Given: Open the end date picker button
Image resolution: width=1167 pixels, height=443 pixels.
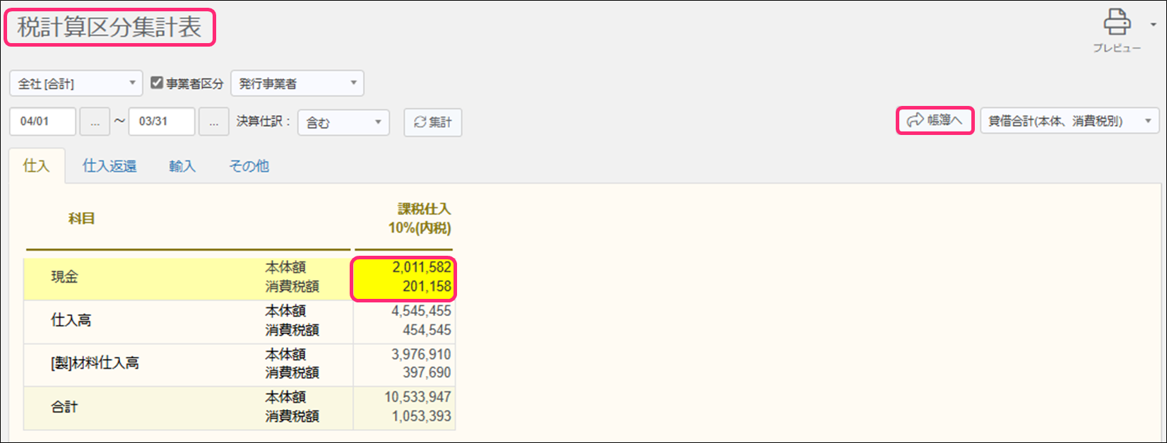Looking at the screenshot, I should [213, 122].
